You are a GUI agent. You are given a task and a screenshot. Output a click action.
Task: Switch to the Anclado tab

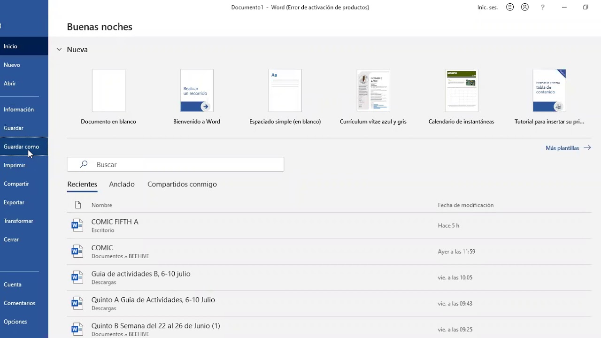[x=122, y=184]
